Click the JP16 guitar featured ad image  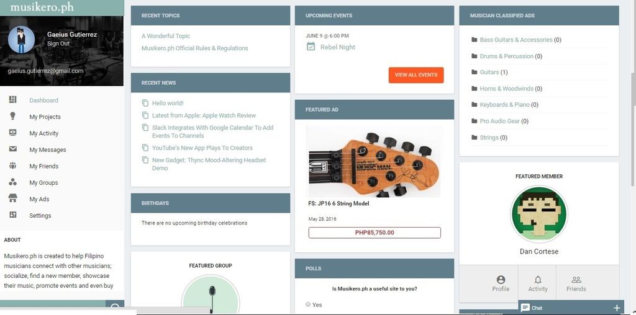pyautogui.click(x=374, y=162)
